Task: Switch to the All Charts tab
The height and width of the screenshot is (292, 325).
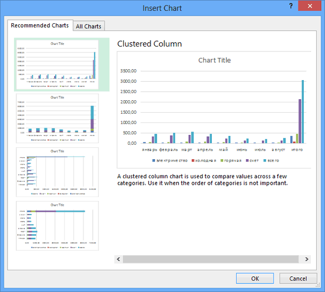Action: [x=88, y=26]
